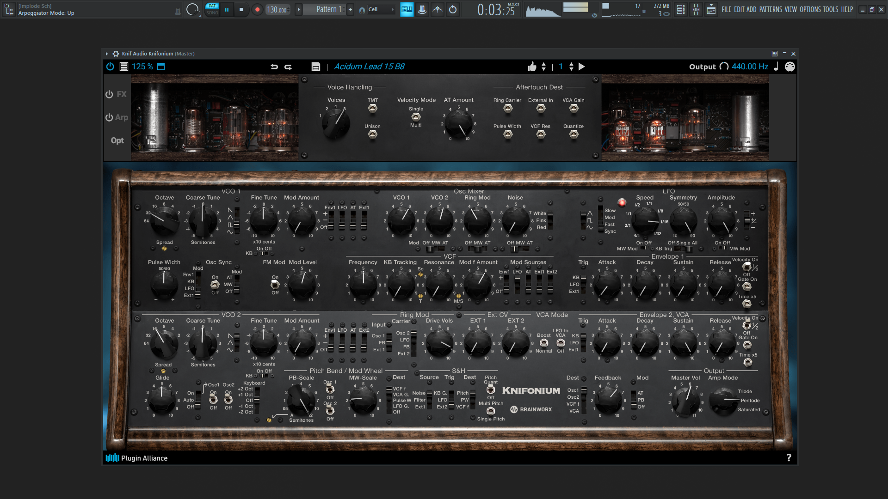The image size is (888, 499).
Task: Toggle the metronome icon
Action: [422, 9]
